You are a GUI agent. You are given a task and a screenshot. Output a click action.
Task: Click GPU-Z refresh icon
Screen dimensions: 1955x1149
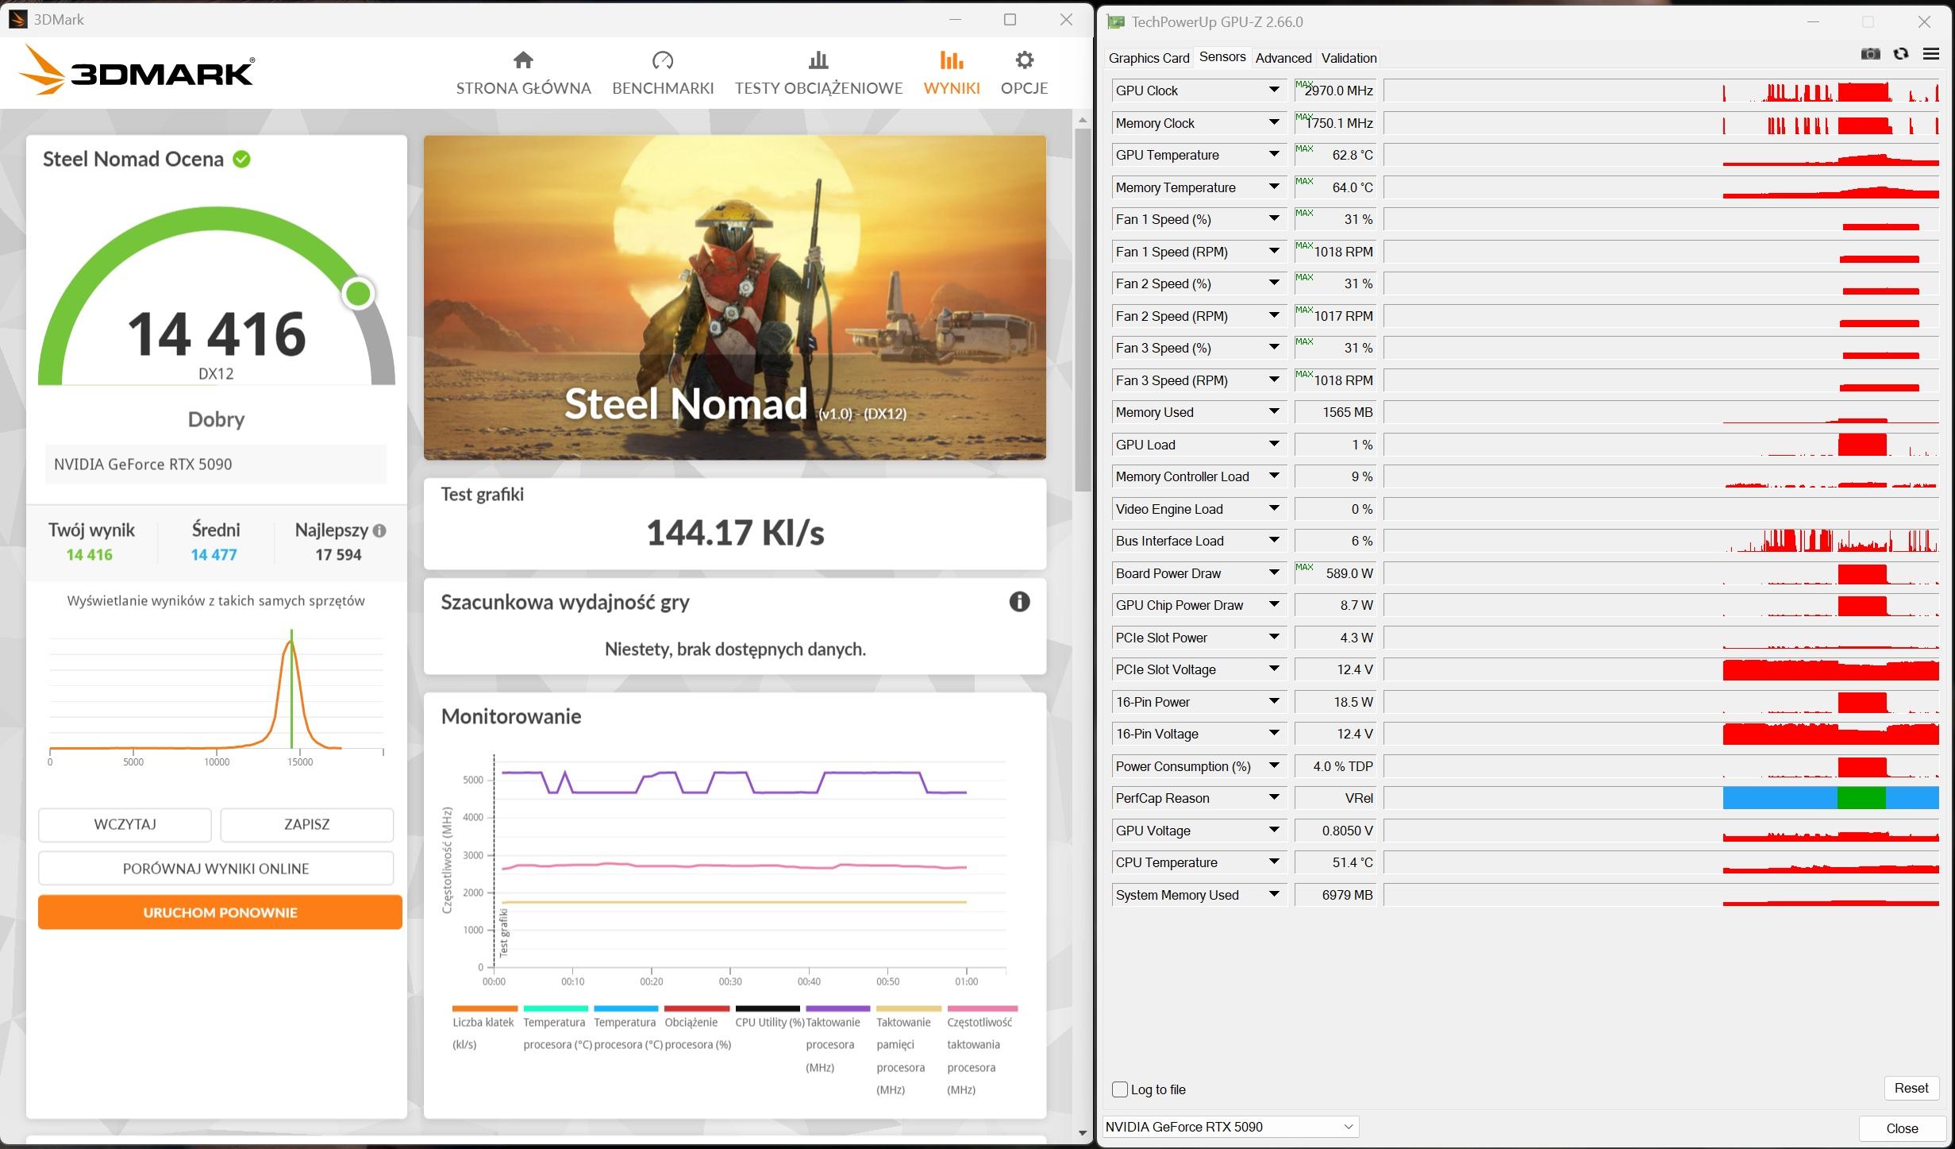(1901, 54)
